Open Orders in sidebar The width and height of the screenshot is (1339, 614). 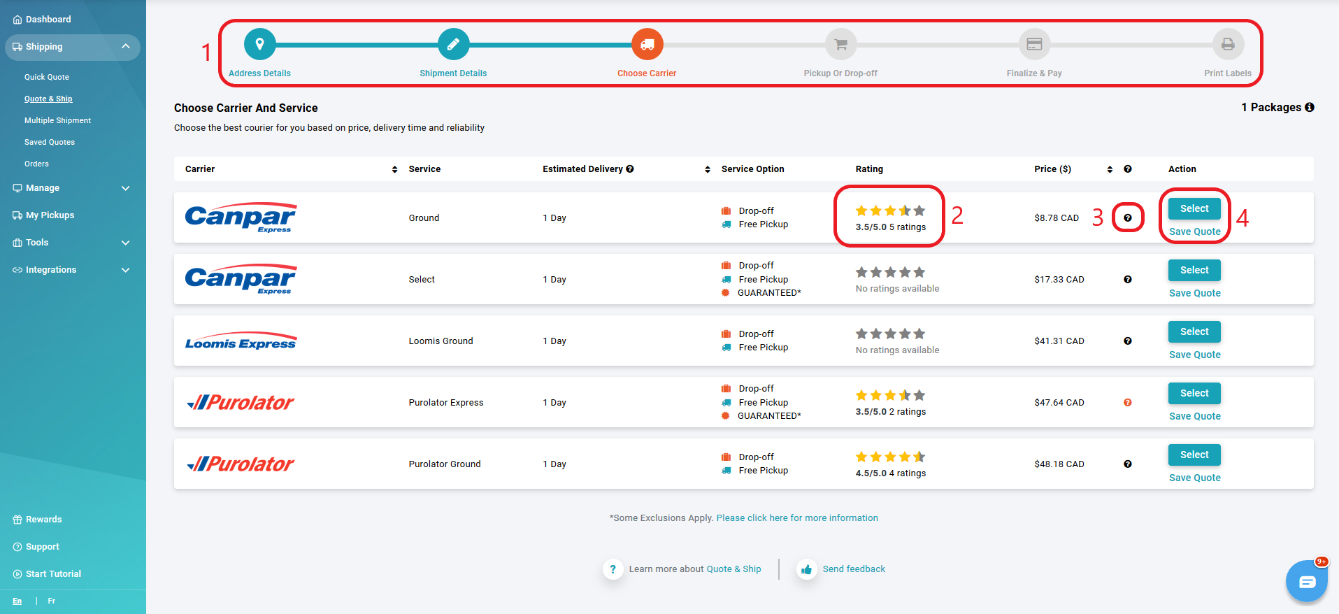36,164
